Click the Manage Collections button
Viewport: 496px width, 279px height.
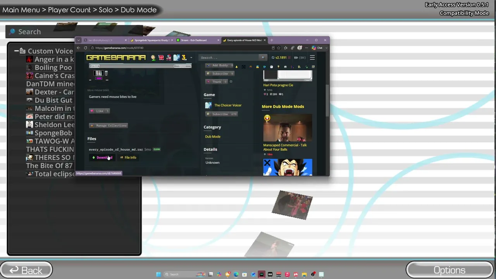pyautogui.click(x=108, y=126)
